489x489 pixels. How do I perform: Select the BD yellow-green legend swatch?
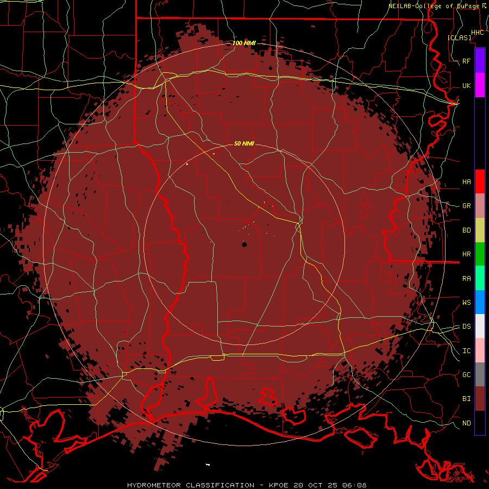480,230
